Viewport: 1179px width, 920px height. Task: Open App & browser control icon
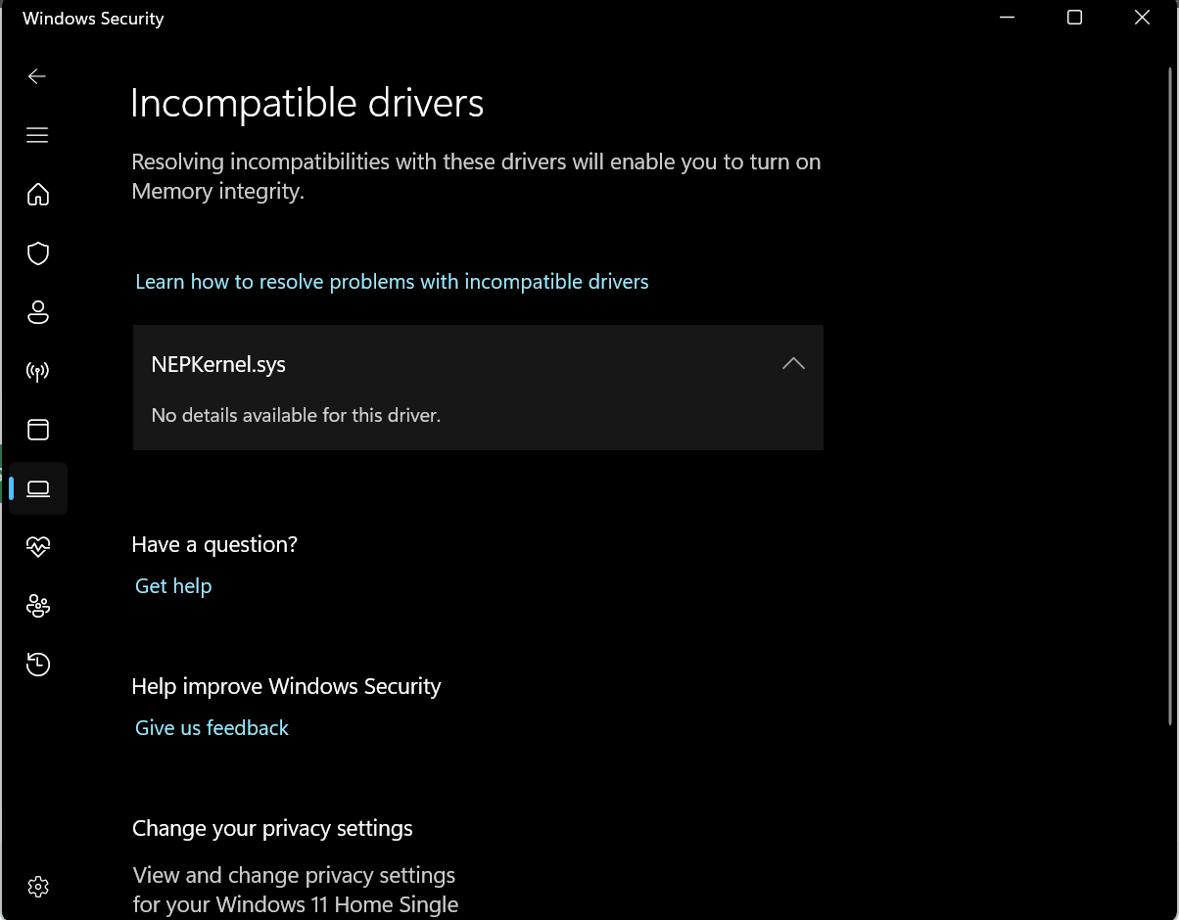(38, 430)
